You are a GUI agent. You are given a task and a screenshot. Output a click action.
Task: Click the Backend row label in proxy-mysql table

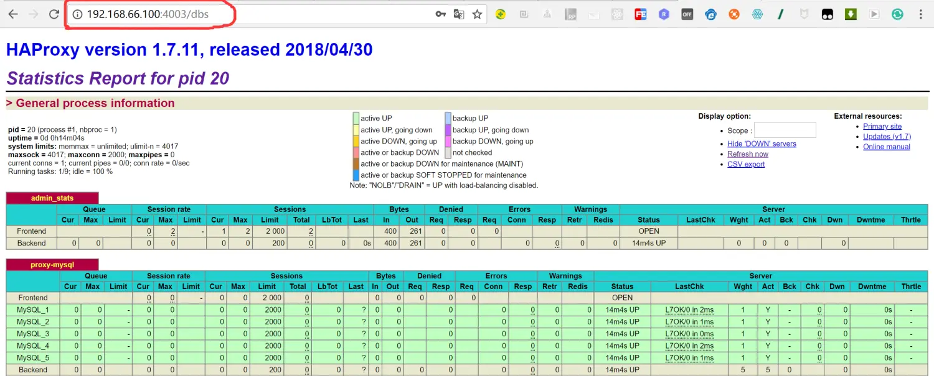33,370
